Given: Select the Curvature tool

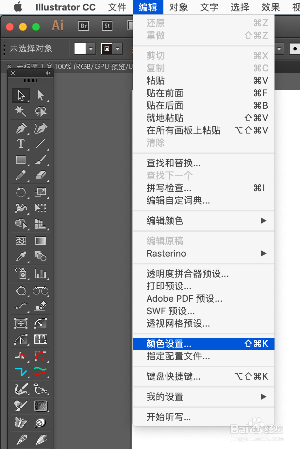Looking at the screenshot, I should 41,128.
